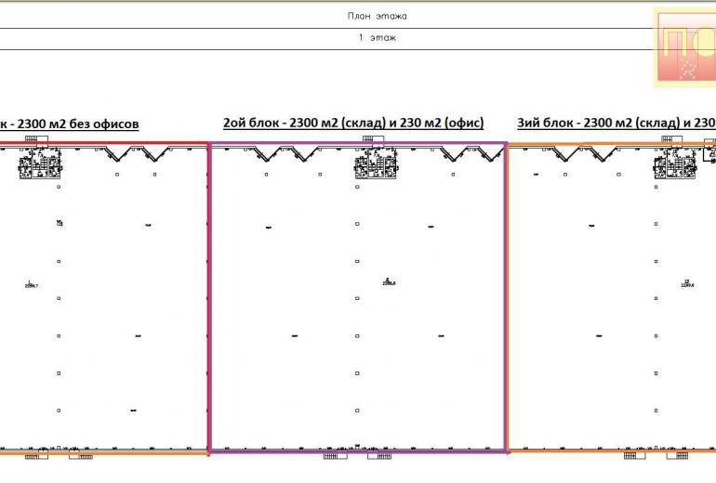Click the orange top border of block 3
The image size is (716, 483).
click(x=604, y=145)
